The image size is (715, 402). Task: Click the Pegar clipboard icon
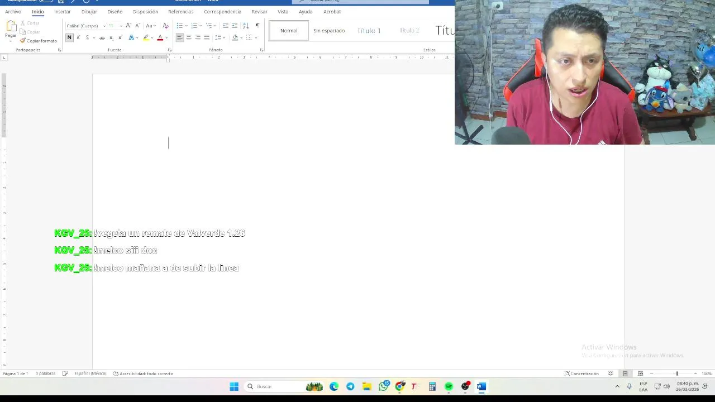click(11, 26)
